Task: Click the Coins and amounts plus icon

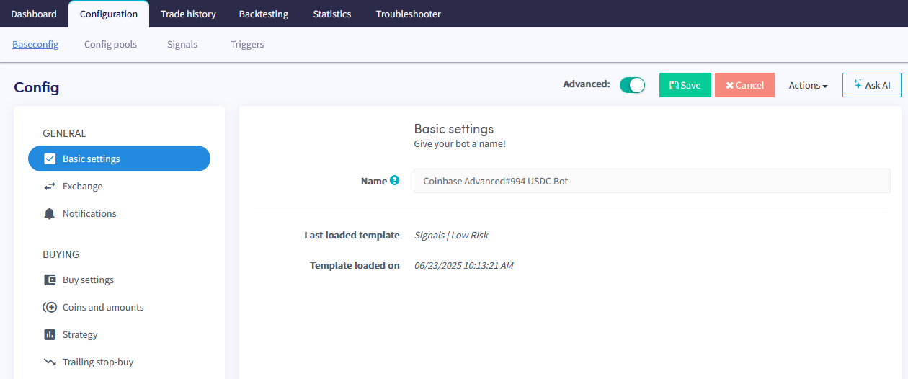Action: click(50, 307)
